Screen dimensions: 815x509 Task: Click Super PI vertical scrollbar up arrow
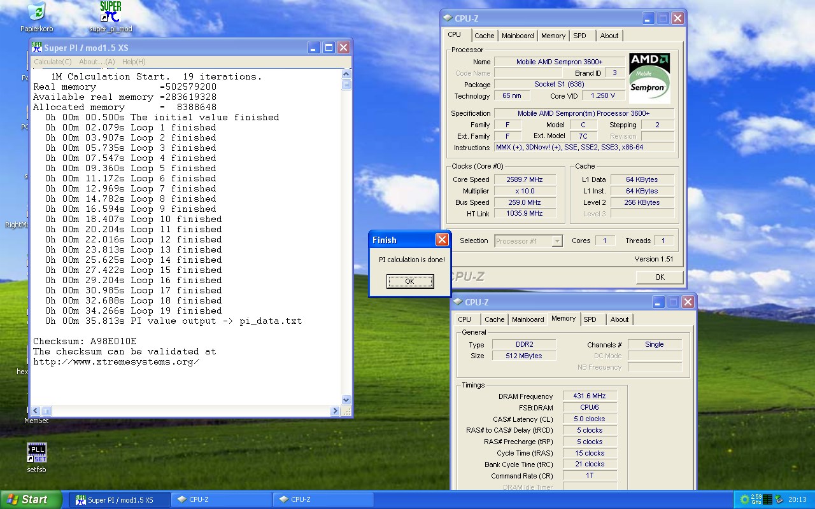point(346,74)
